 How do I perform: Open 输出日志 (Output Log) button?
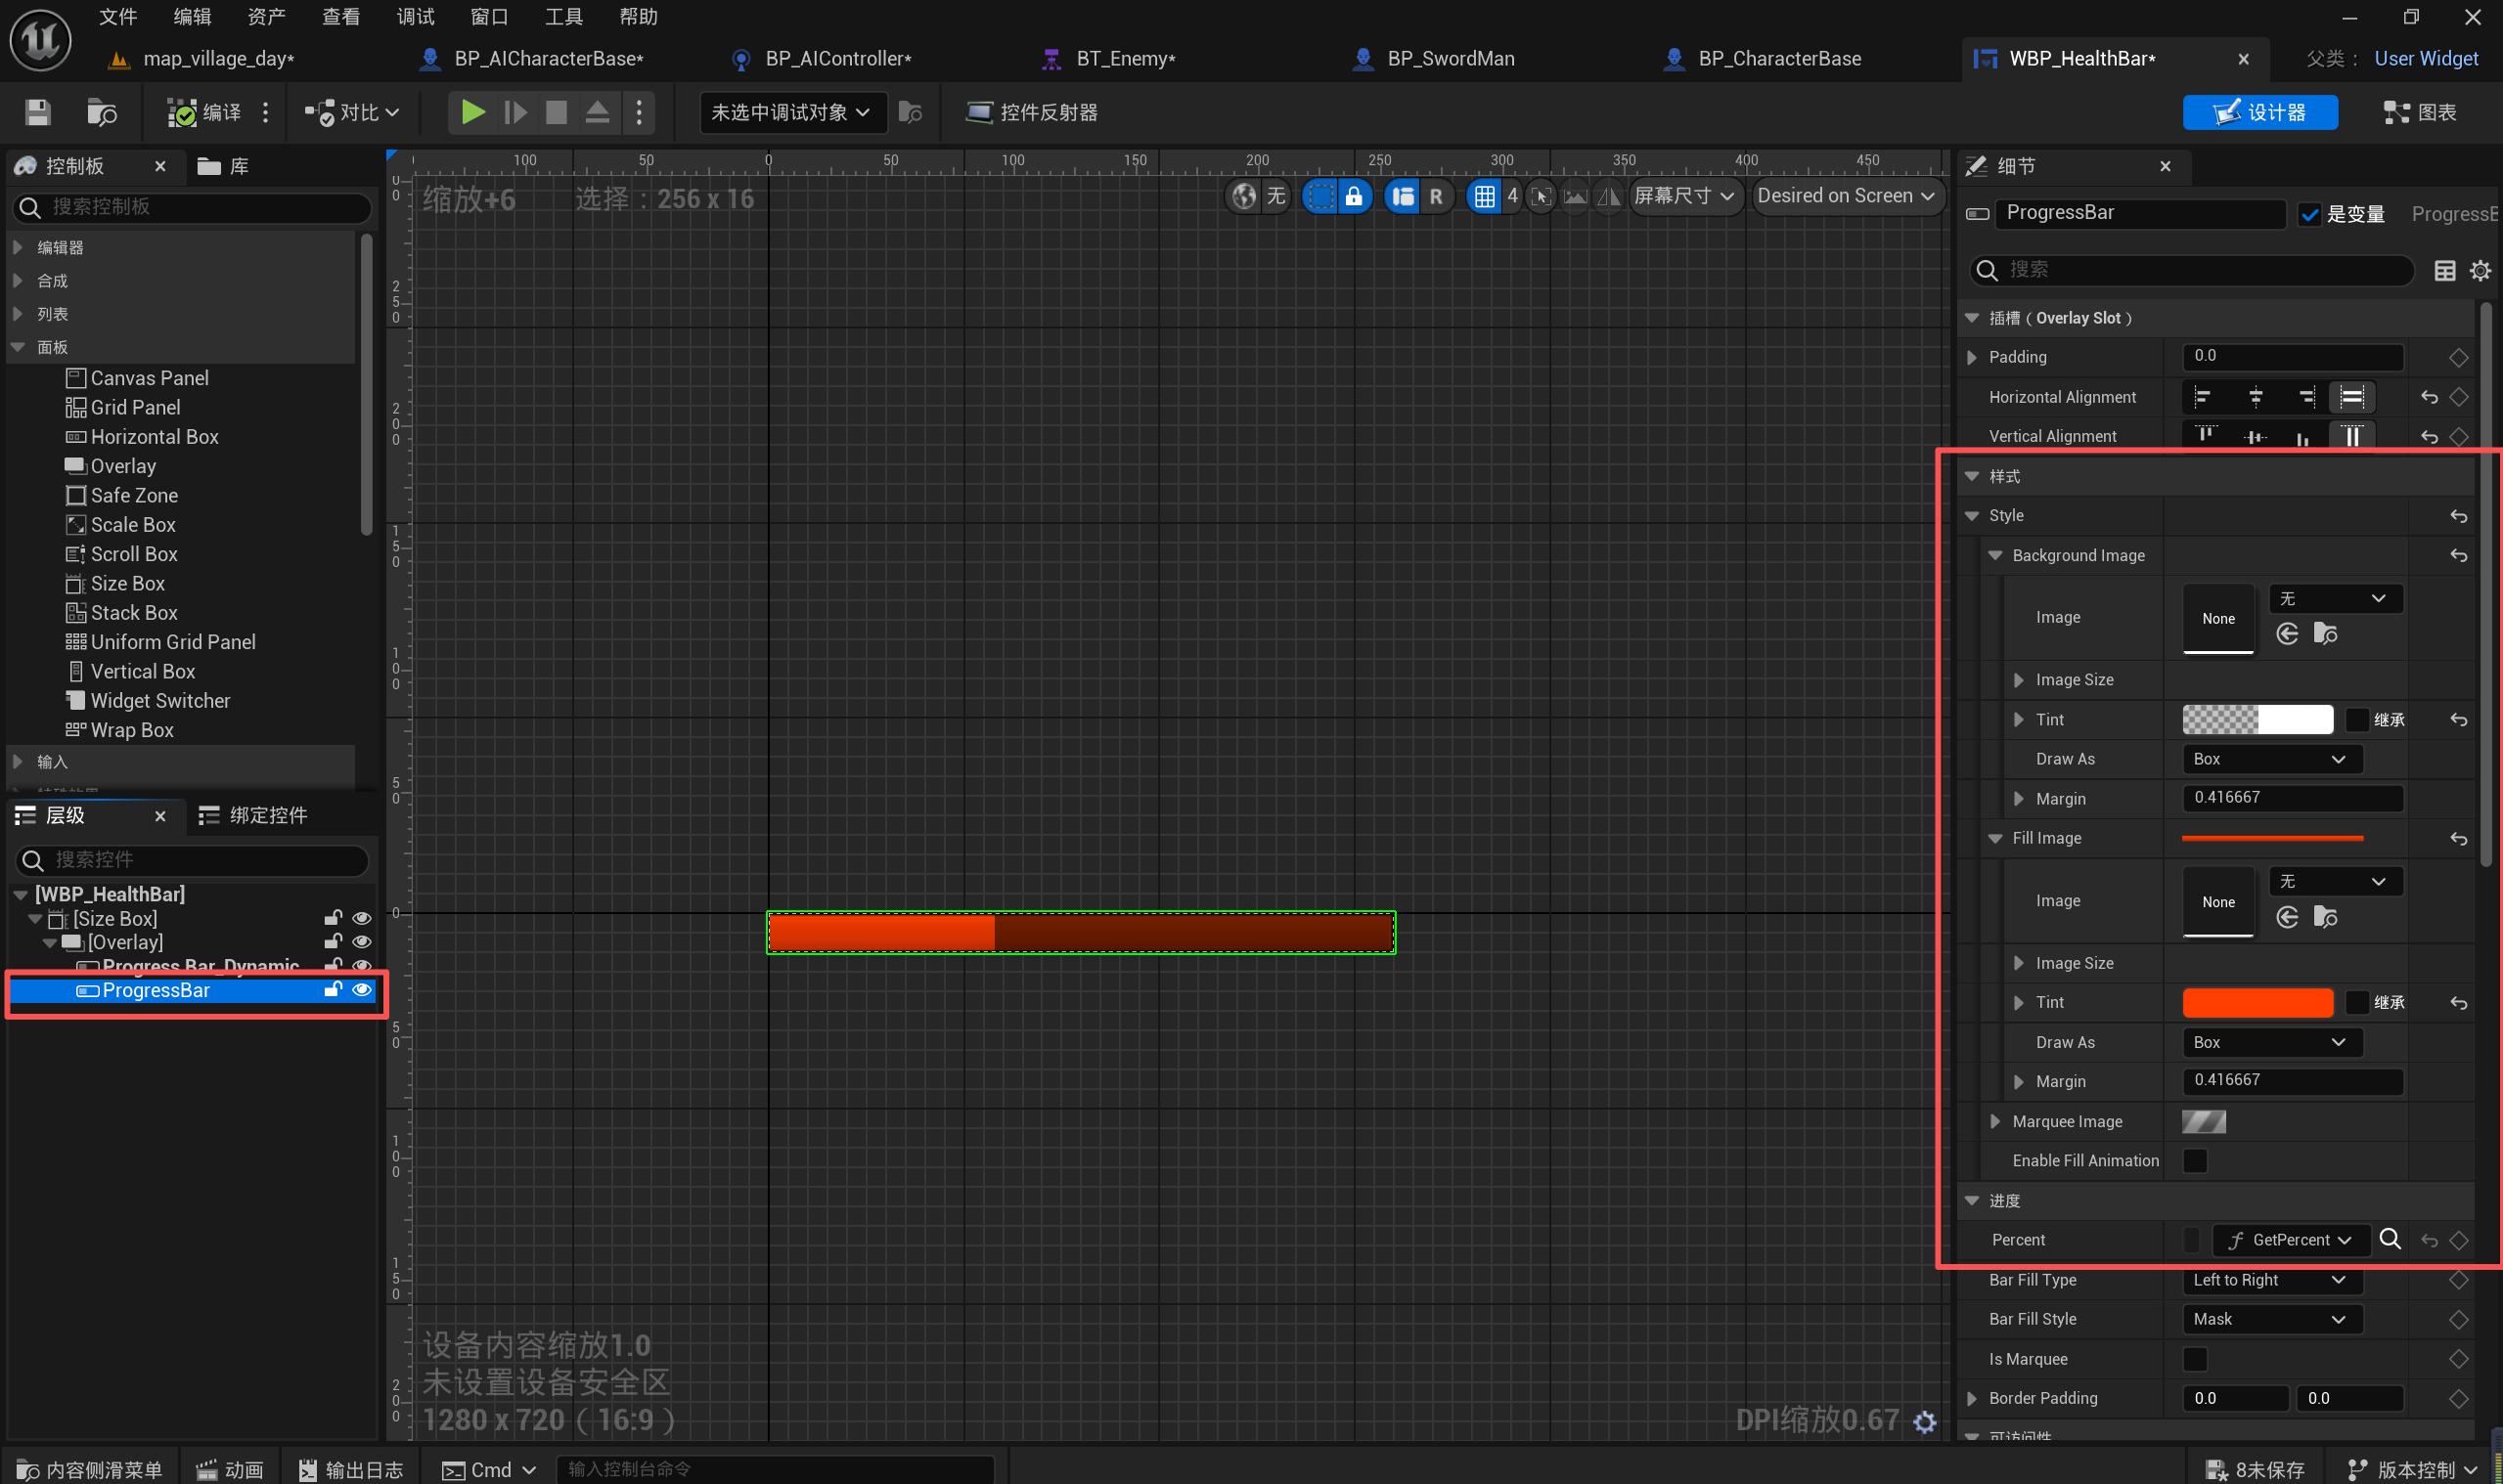click(x=351, y=1469)
